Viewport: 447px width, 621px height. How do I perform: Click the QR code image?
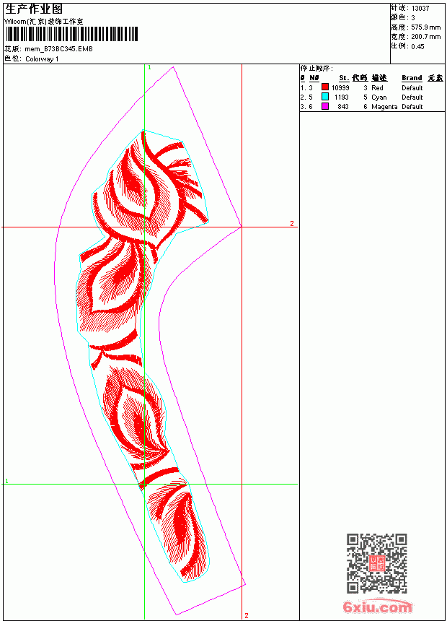point(376,563)
